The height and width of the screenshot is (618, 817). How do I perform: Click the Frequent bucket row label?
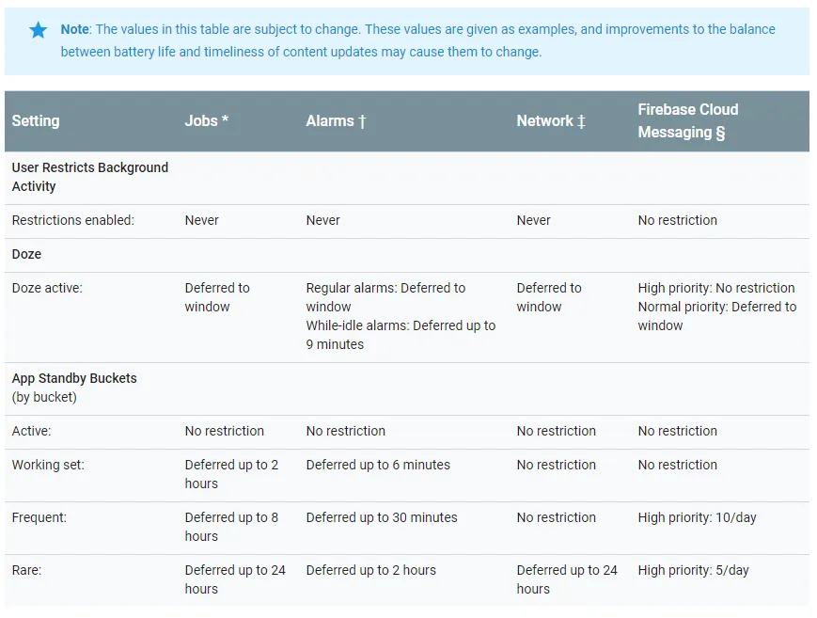point(39,518)
